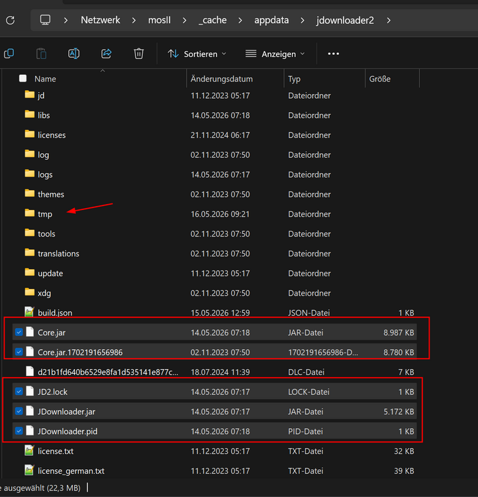The height and width of the screenshot is (497, 478).
Task: Click the Delete trash can icon
Action: click(139, 54)
